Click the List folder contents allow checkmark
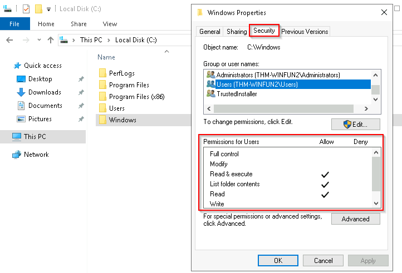This screenshot has width=402, height=273. pos(325,185)
